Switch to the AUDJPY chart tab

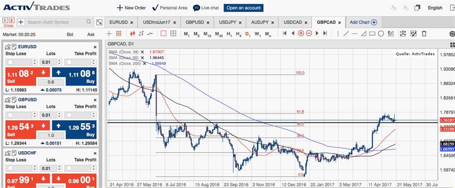pyautogui.click(x=262, y=22)
